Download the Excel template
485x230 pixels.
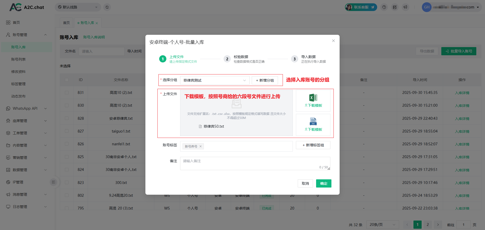click(313, 101)
